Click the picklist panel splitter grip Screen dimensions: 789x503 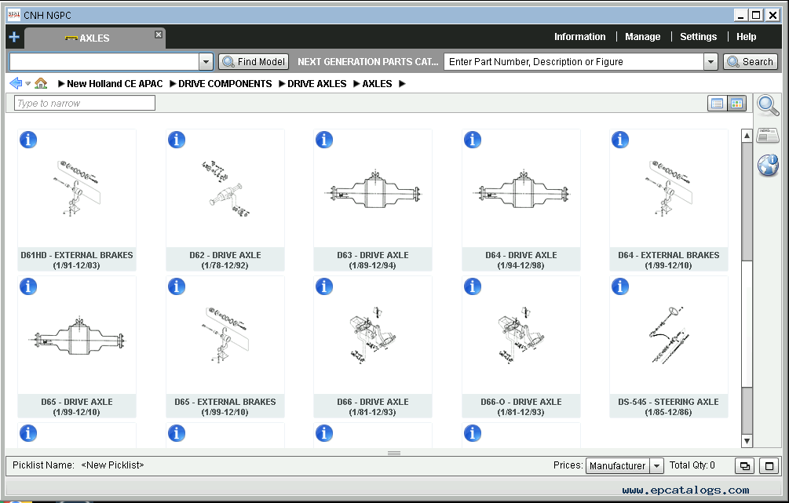394,454
